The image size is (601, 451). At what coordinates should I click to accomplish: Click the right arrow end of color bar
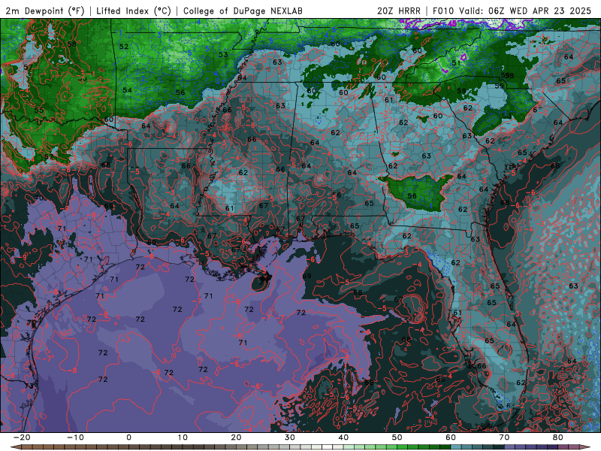coord(586,447)
